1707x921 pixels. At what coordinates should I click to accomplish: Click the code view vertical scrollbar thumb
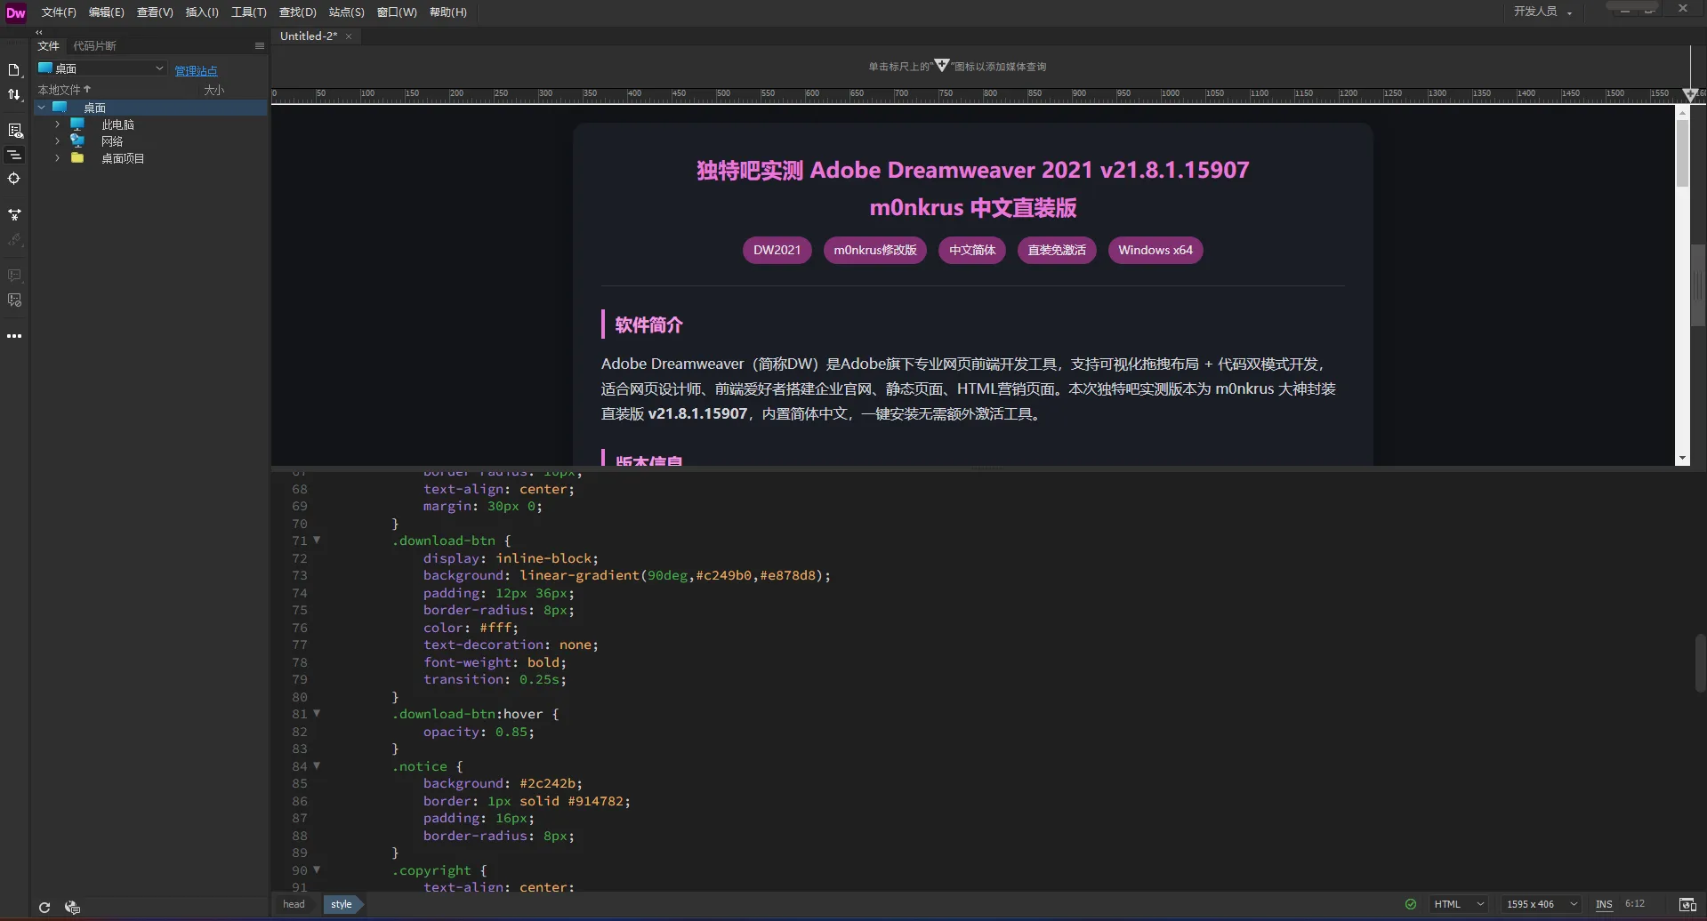point(1700,662)
